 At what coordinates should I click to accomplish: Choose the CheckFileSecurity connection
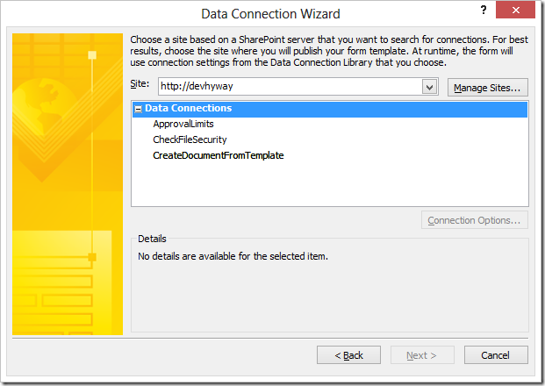click(190, 139)
